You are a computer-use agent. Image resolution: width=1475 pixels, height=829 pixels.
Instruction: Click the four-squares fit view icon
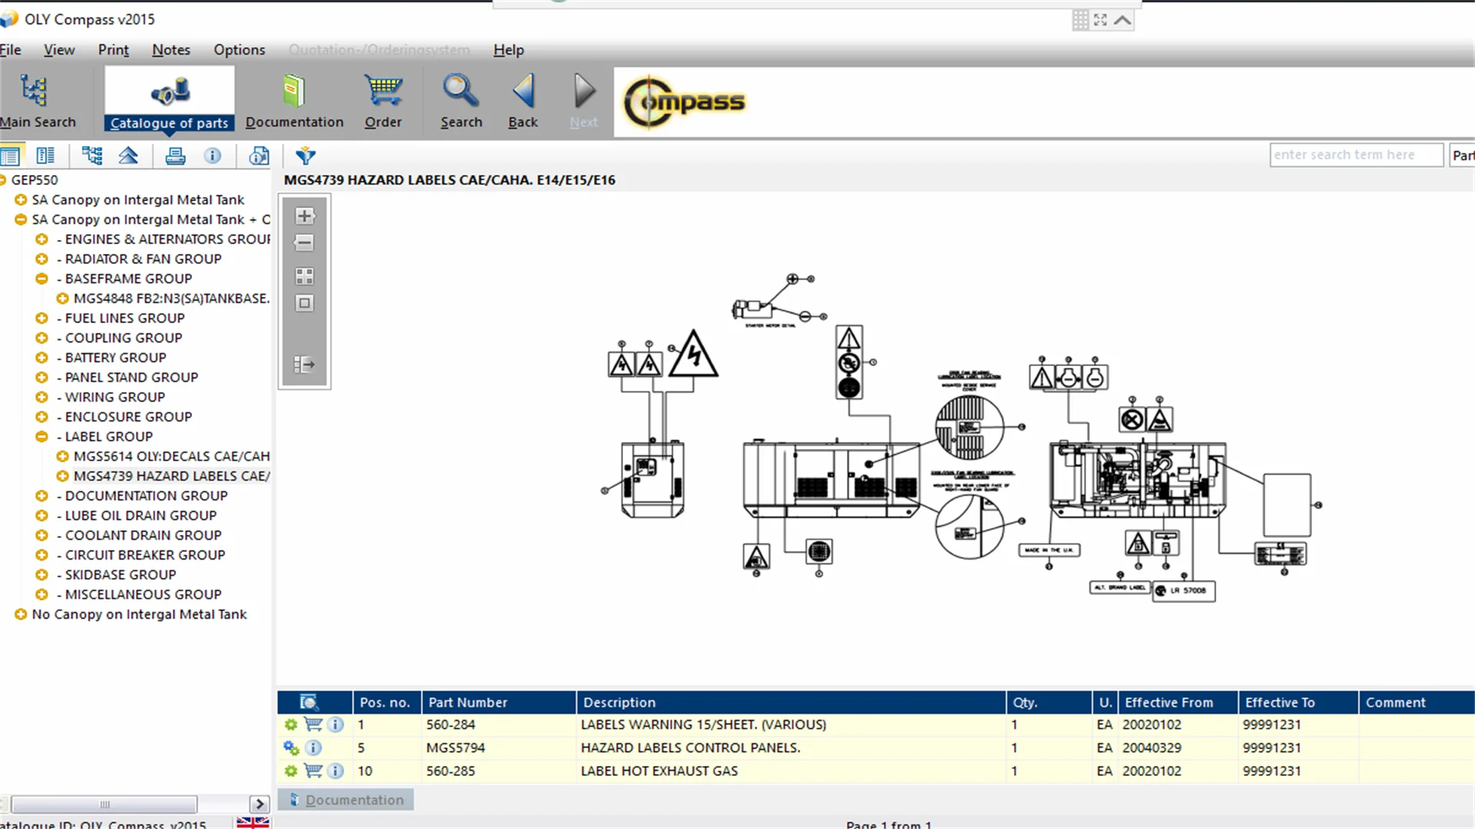[304, 276]
